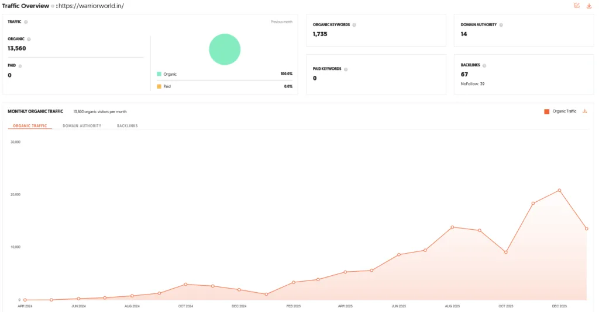This screenshot has height=312, width=599.
Task: Click the Paid Keywords info icon
Action: pyautogui.click(x=346, y=69)
